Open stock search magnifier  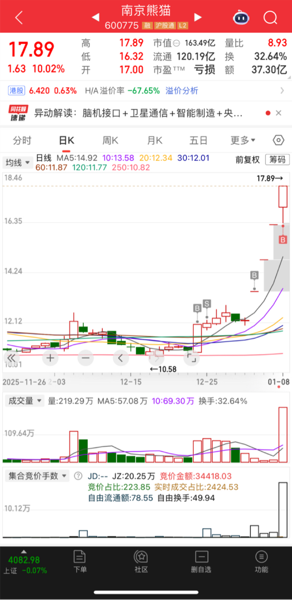tap(270, 17)
